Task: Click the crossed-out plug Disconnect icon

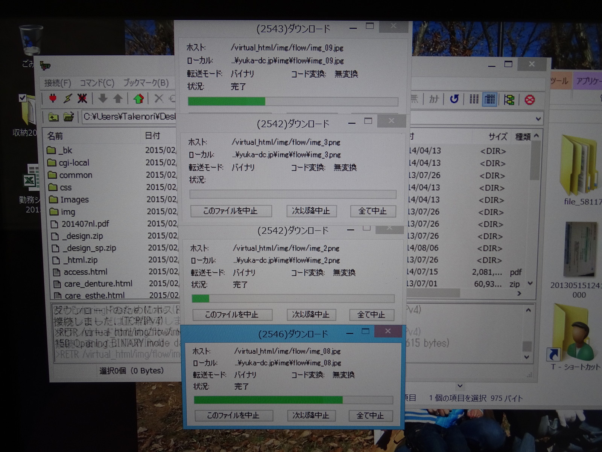Action: (82, 98)
